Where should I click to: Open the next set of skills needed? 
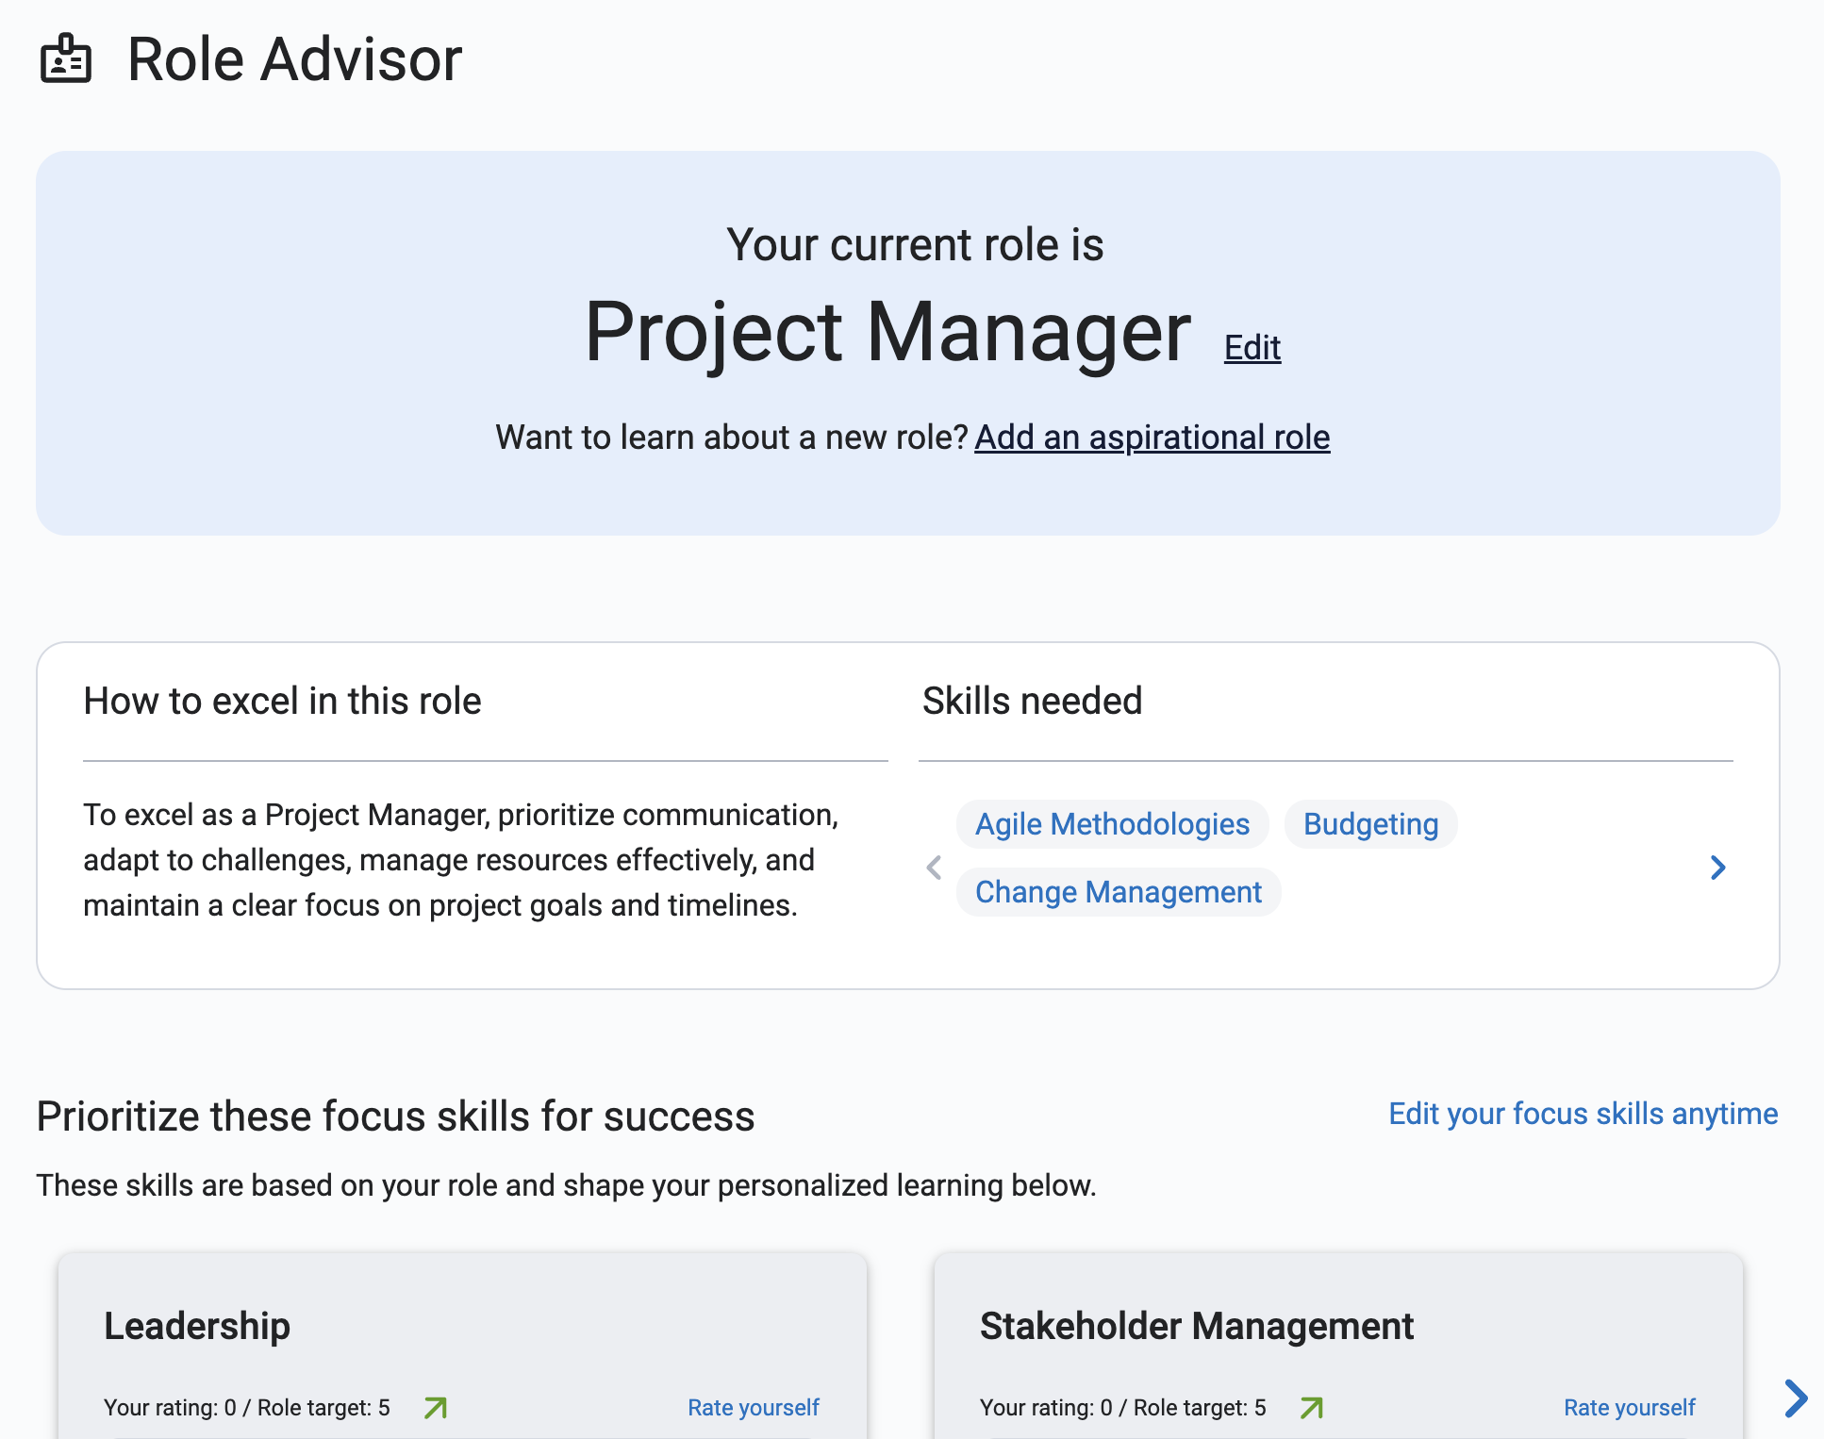tap(1718, 868)
